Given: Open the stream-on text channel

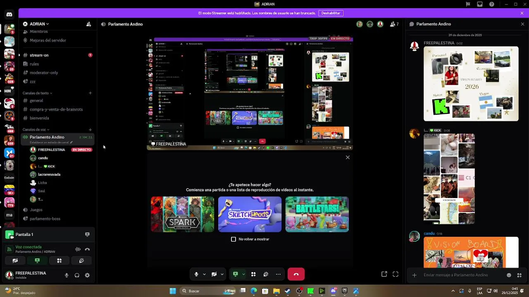Looking at the screenshot, I should pyautogui.click(x=57, y=55).
